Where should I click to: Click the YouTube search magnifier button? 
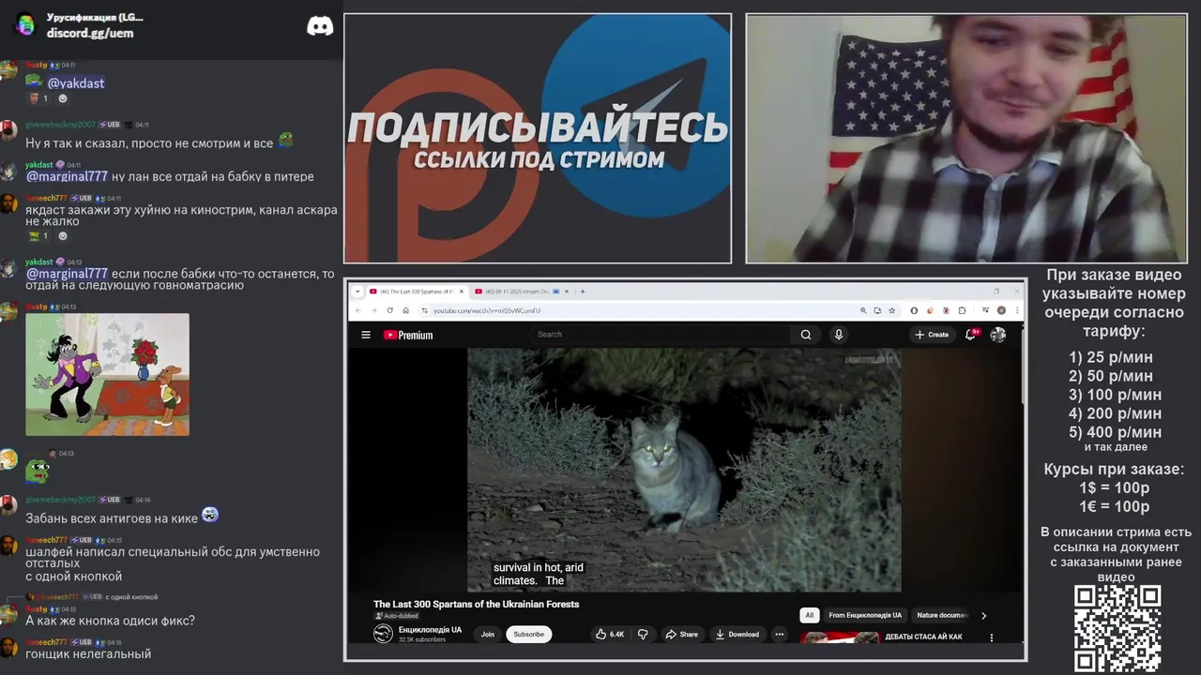pos(806,335)
